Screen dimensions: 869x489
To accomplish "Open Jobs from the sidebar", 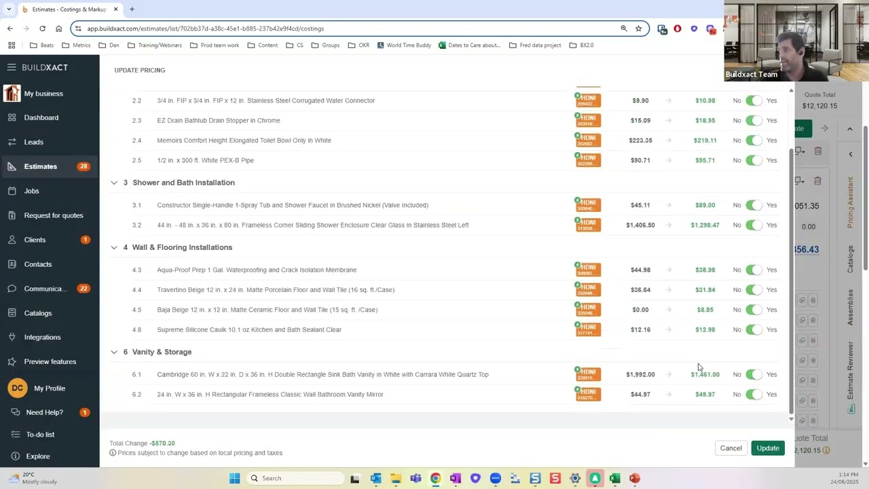I will click(x=31, y=191).
